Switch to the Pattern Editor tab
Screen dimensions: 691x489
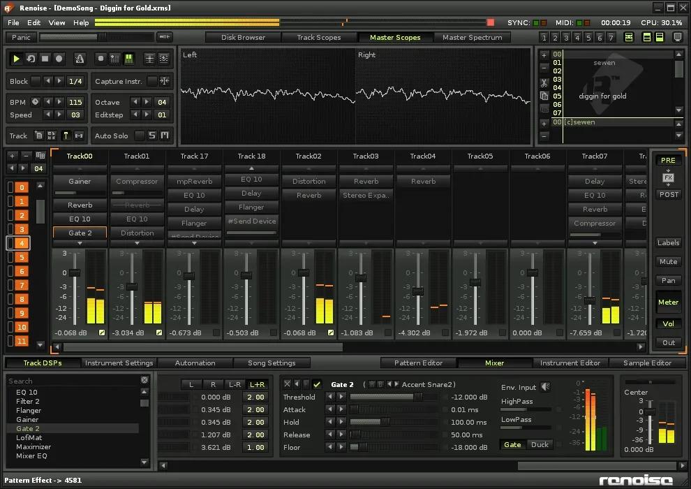click(x=418, y=363)
